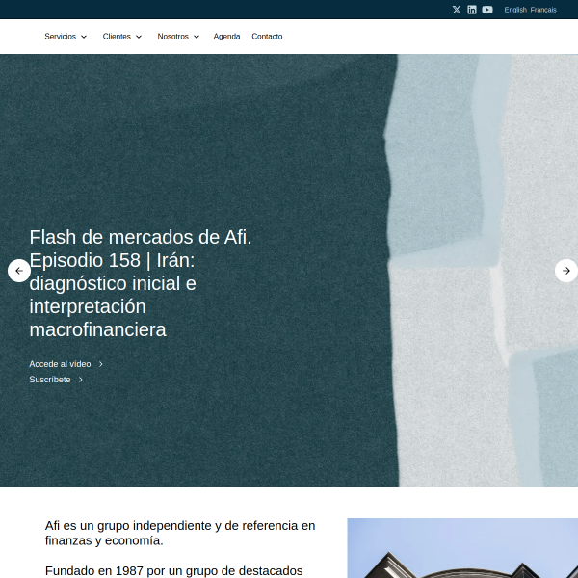578x578 pixels.
Task: Click chevron next to Suscríbete
Action: pos(80,380)
